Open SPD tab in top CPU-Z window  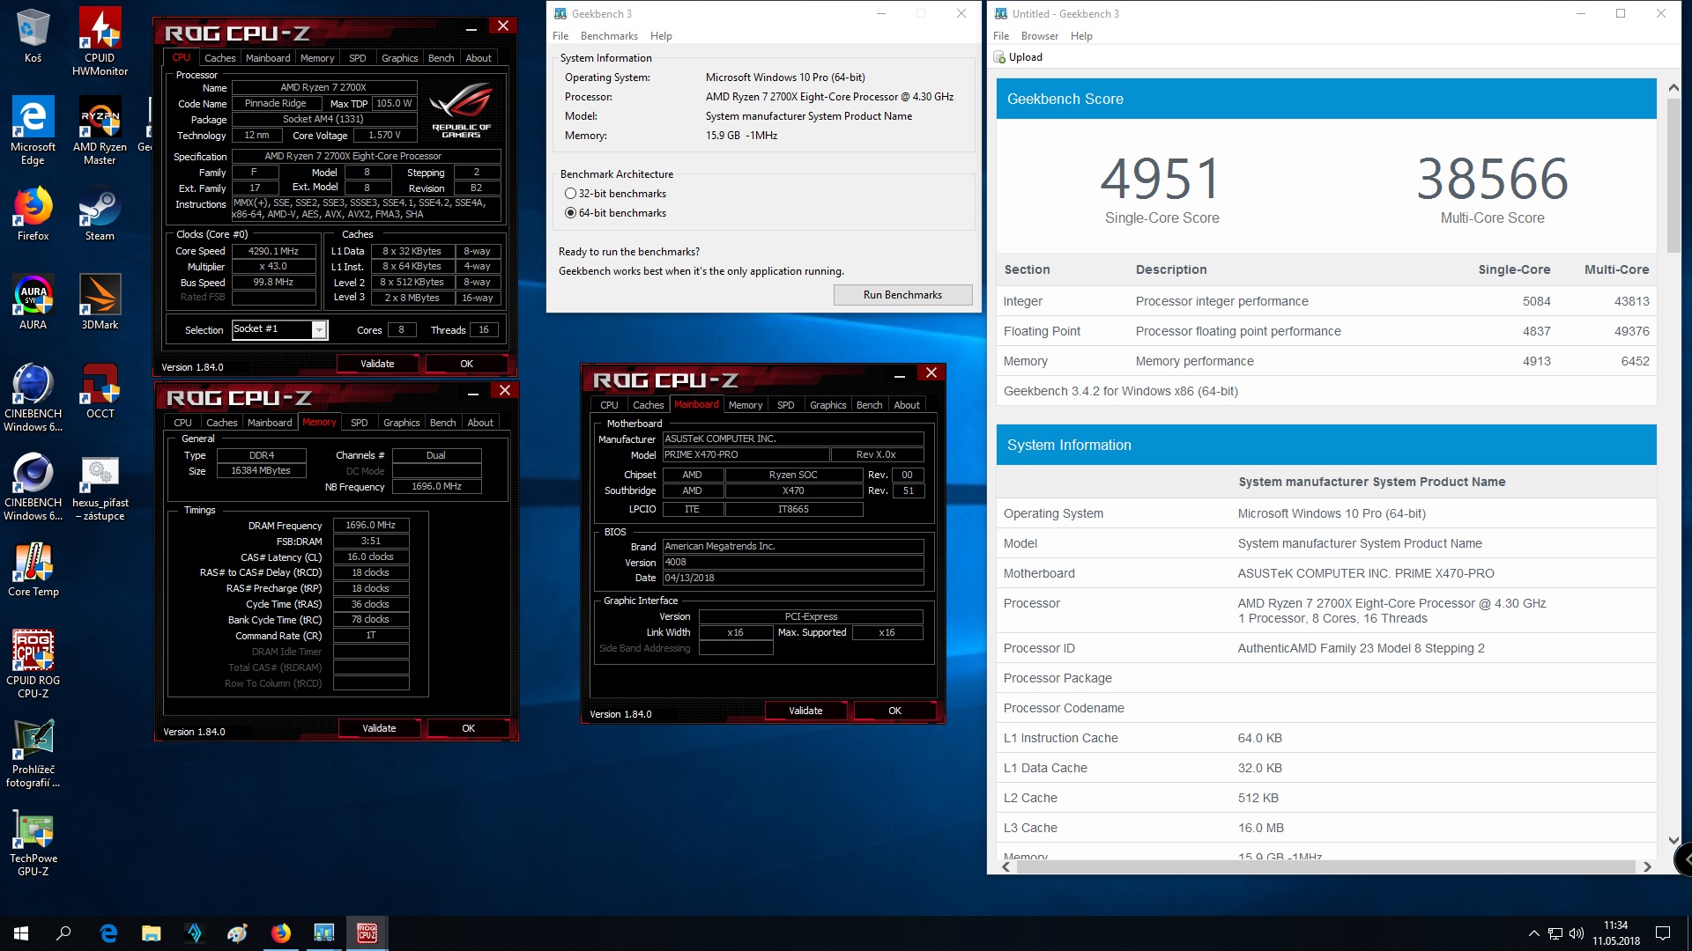coord(357,58)
